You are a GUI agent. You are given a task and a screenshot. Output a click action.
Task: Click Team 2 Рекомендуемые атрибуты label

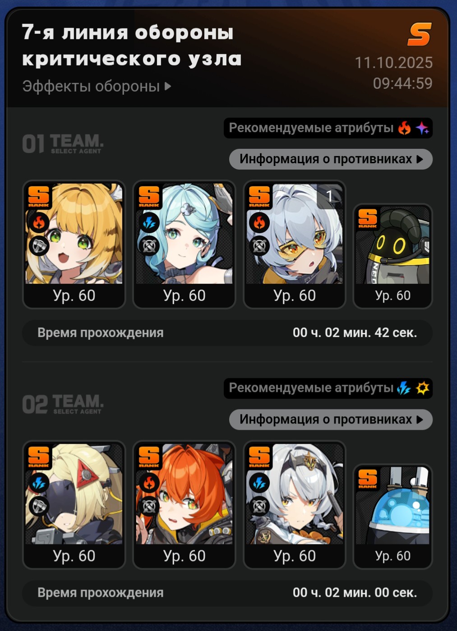[311, 388]
